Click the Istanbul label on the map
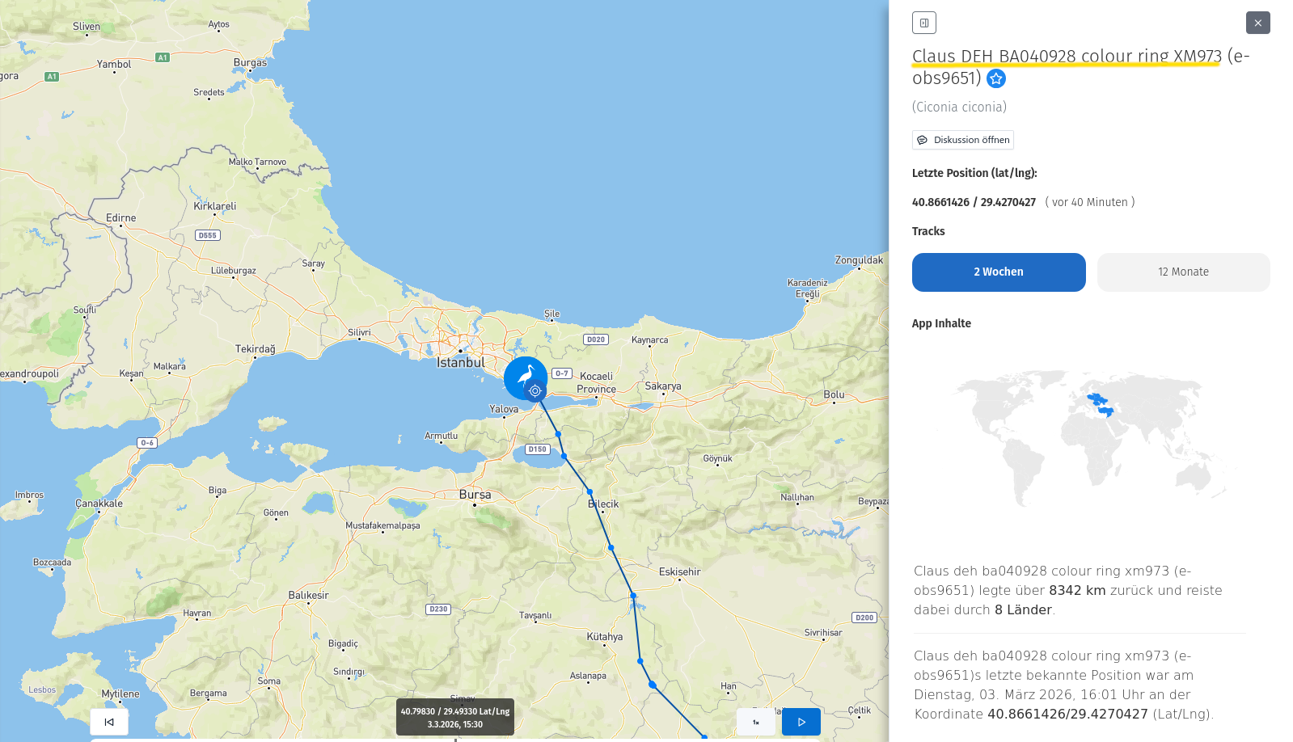This screenshot has height=742, width=1293. pyautogui.click(x=461, y=363)
